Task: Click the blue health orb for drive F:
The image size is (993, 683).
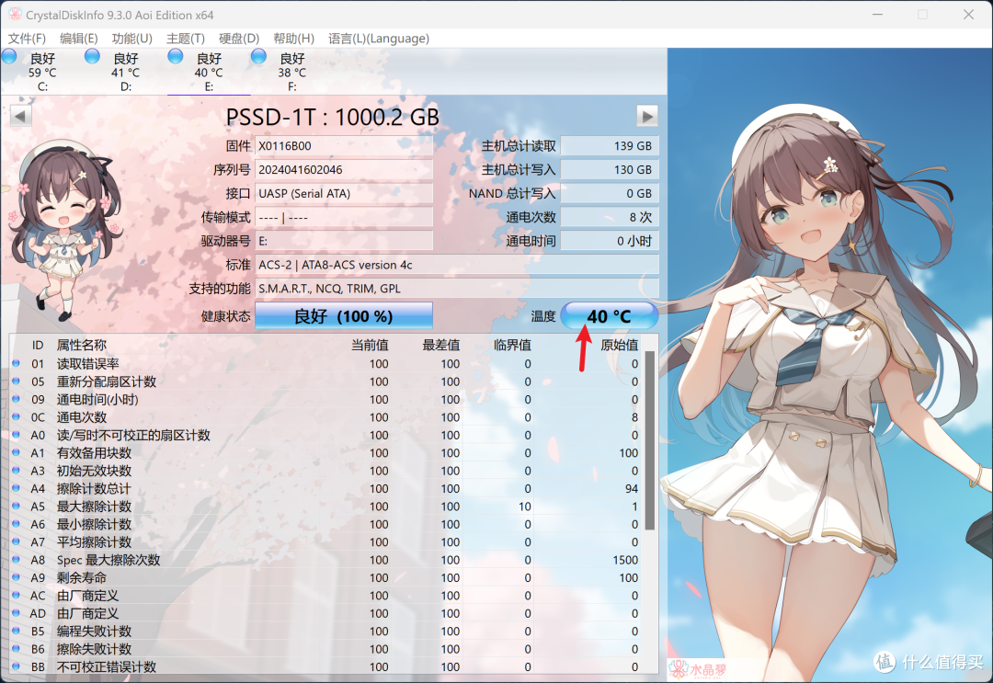Action: [258, 56]
